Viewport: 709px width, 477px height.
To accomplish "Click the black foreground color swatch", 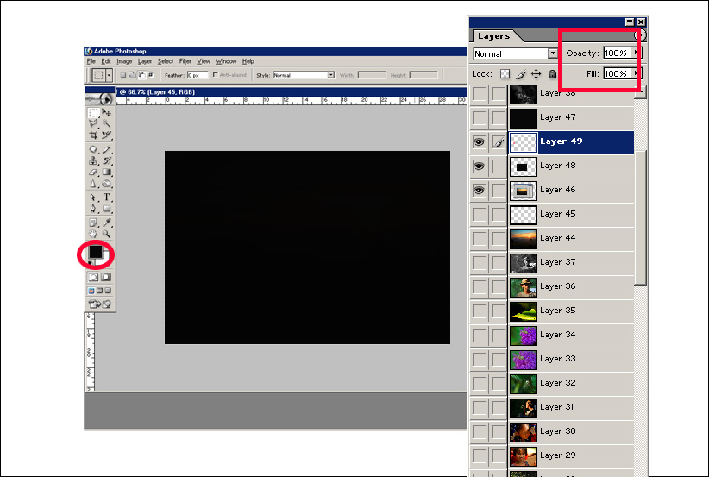I will click(x=95, y=252).
